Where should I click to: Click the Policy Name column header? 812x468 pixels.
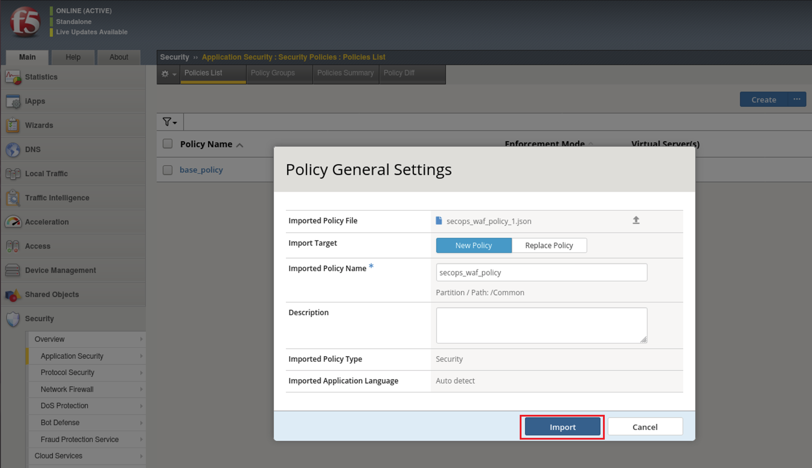(x=206, y=144)
